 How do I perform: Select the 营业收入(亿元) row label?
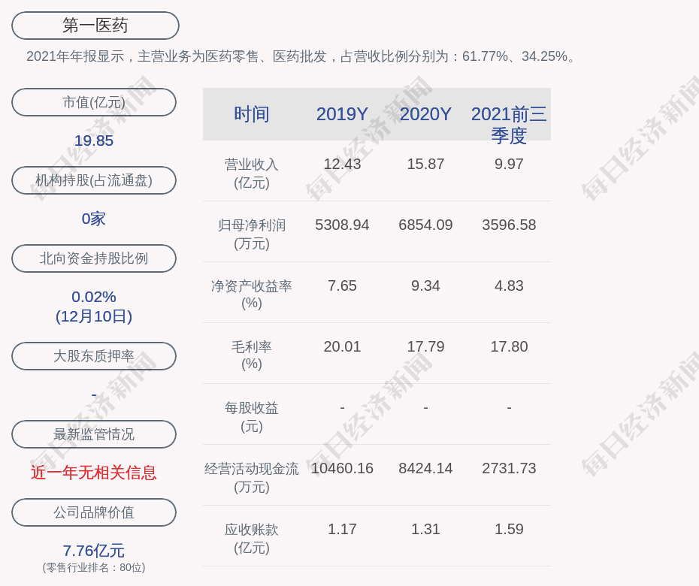point(252,174)
